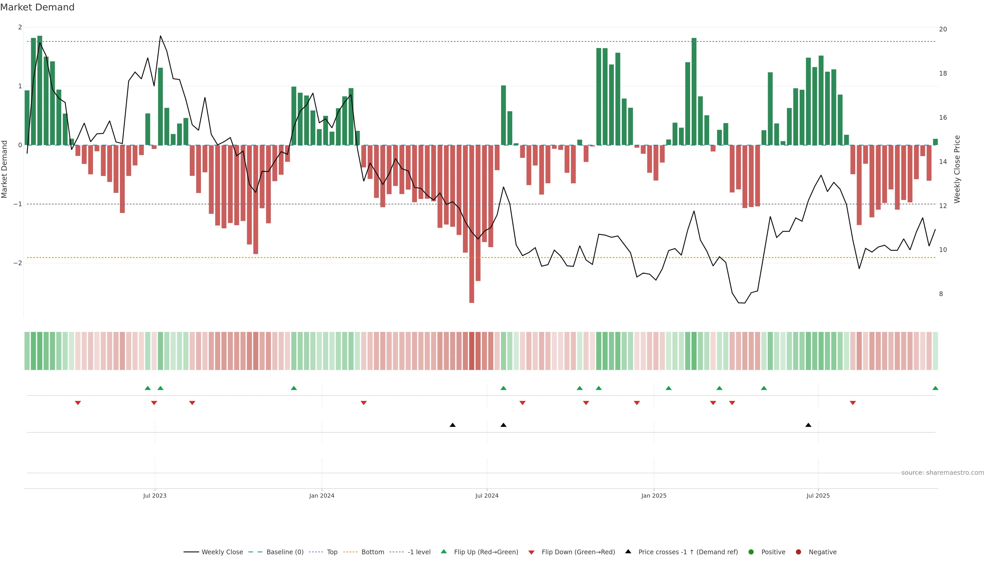
Task: Click the red Negative legend dot
Action: pyautogui.click(x=798, y=552)
